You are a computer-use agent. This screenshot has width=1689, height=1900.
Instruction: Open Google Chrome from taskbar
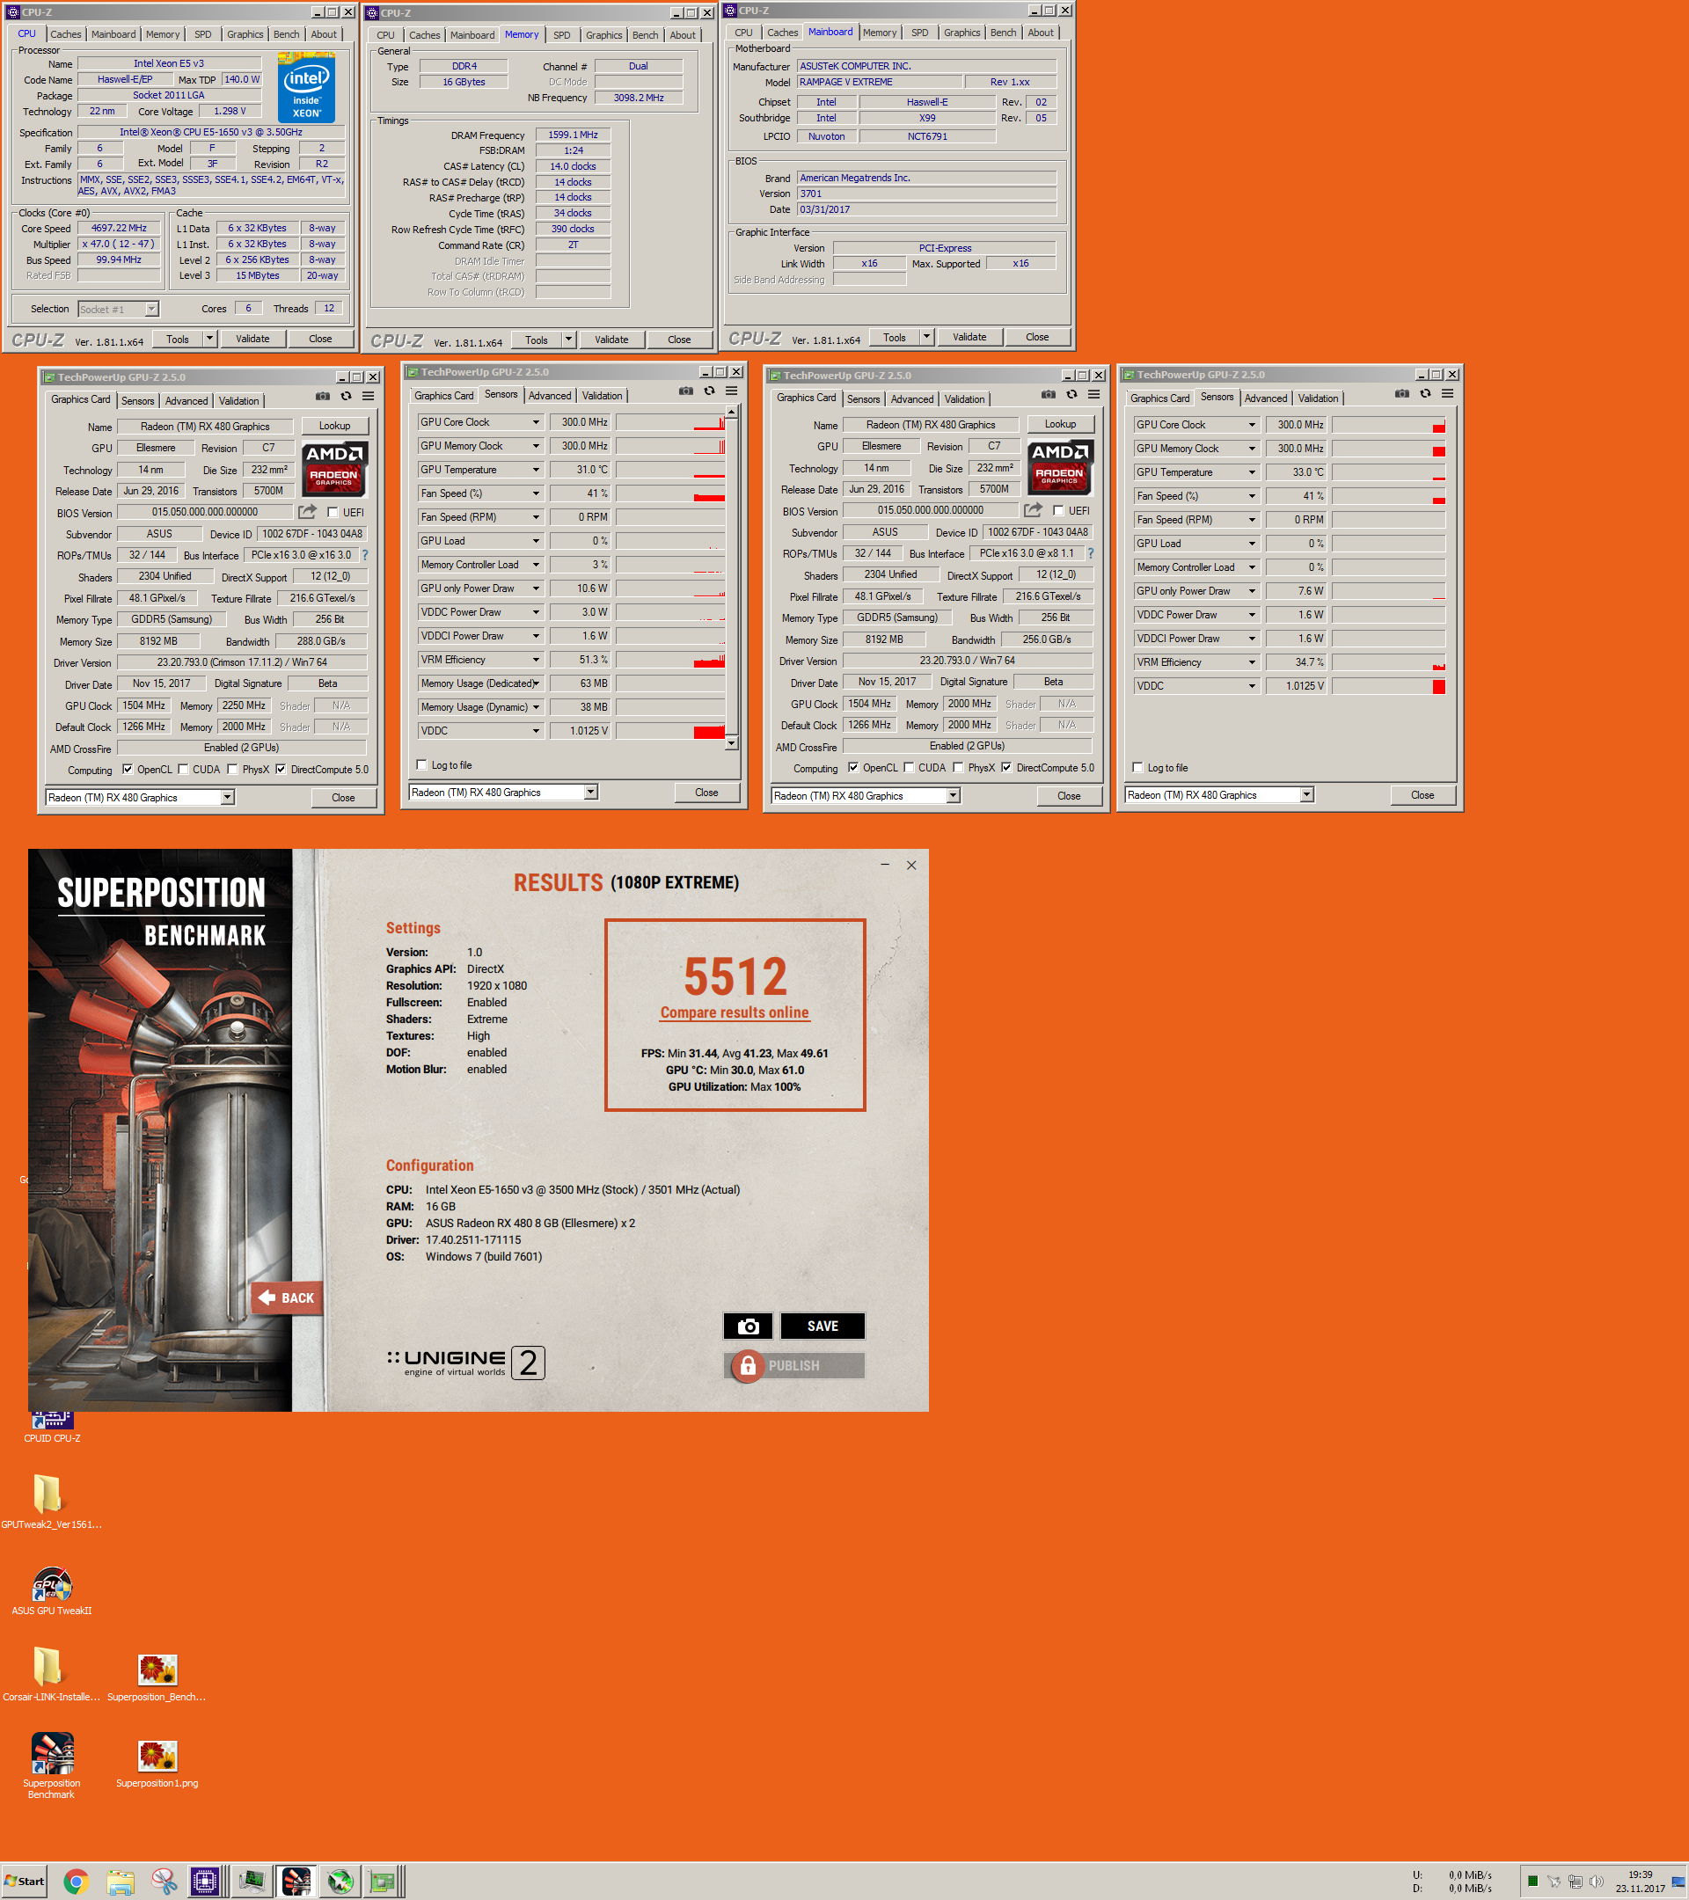tap(77, 1882)
